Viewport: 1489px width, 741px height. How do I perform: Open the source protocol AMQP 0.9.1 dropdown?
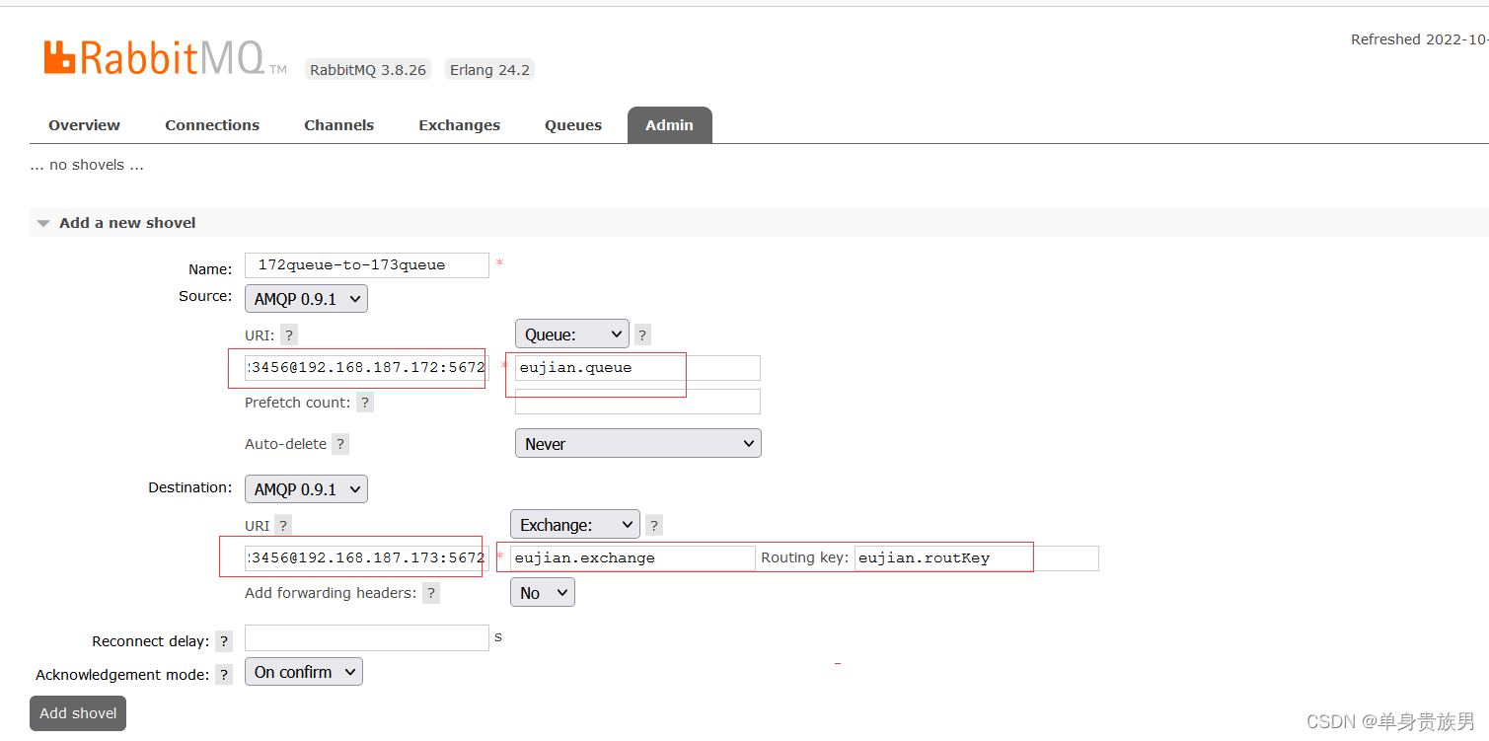(x=306, y=297)
